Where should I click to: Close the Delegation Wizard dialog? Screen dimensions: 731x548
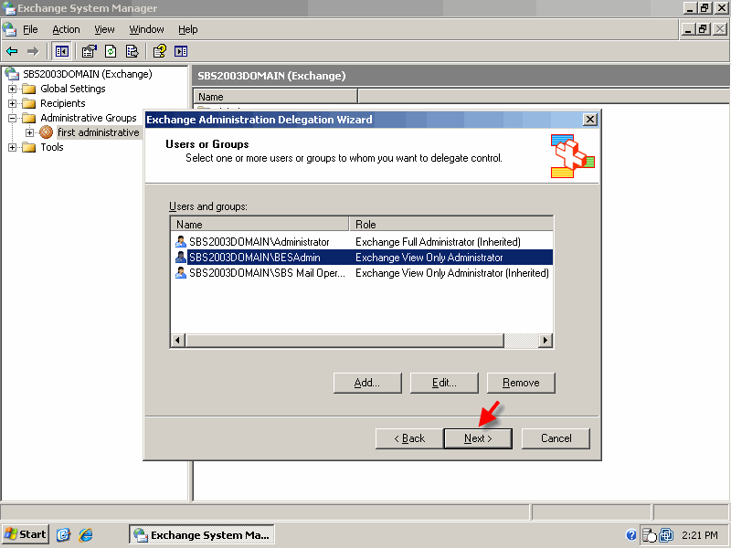(x=590, y=120)
